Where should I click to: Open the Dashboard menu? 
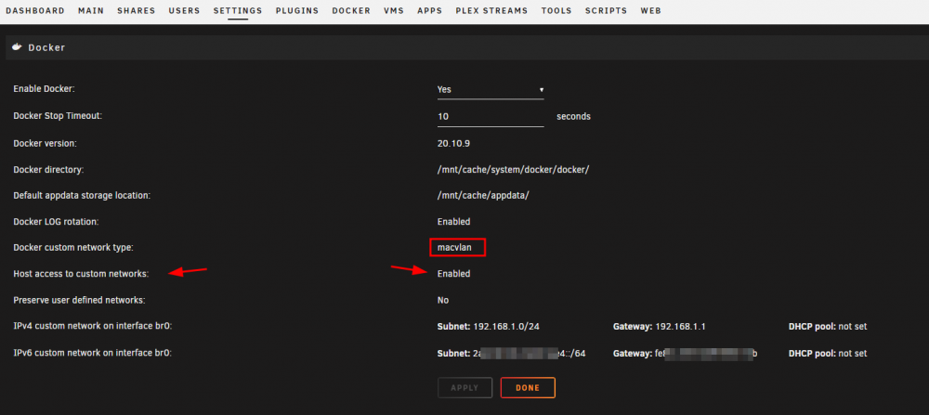click(35, 10)
